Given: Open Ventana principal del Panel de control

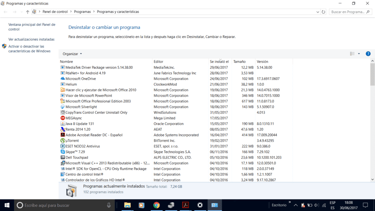Looking at the screenshot, I should pyautogui.click(x=32, y=27).
